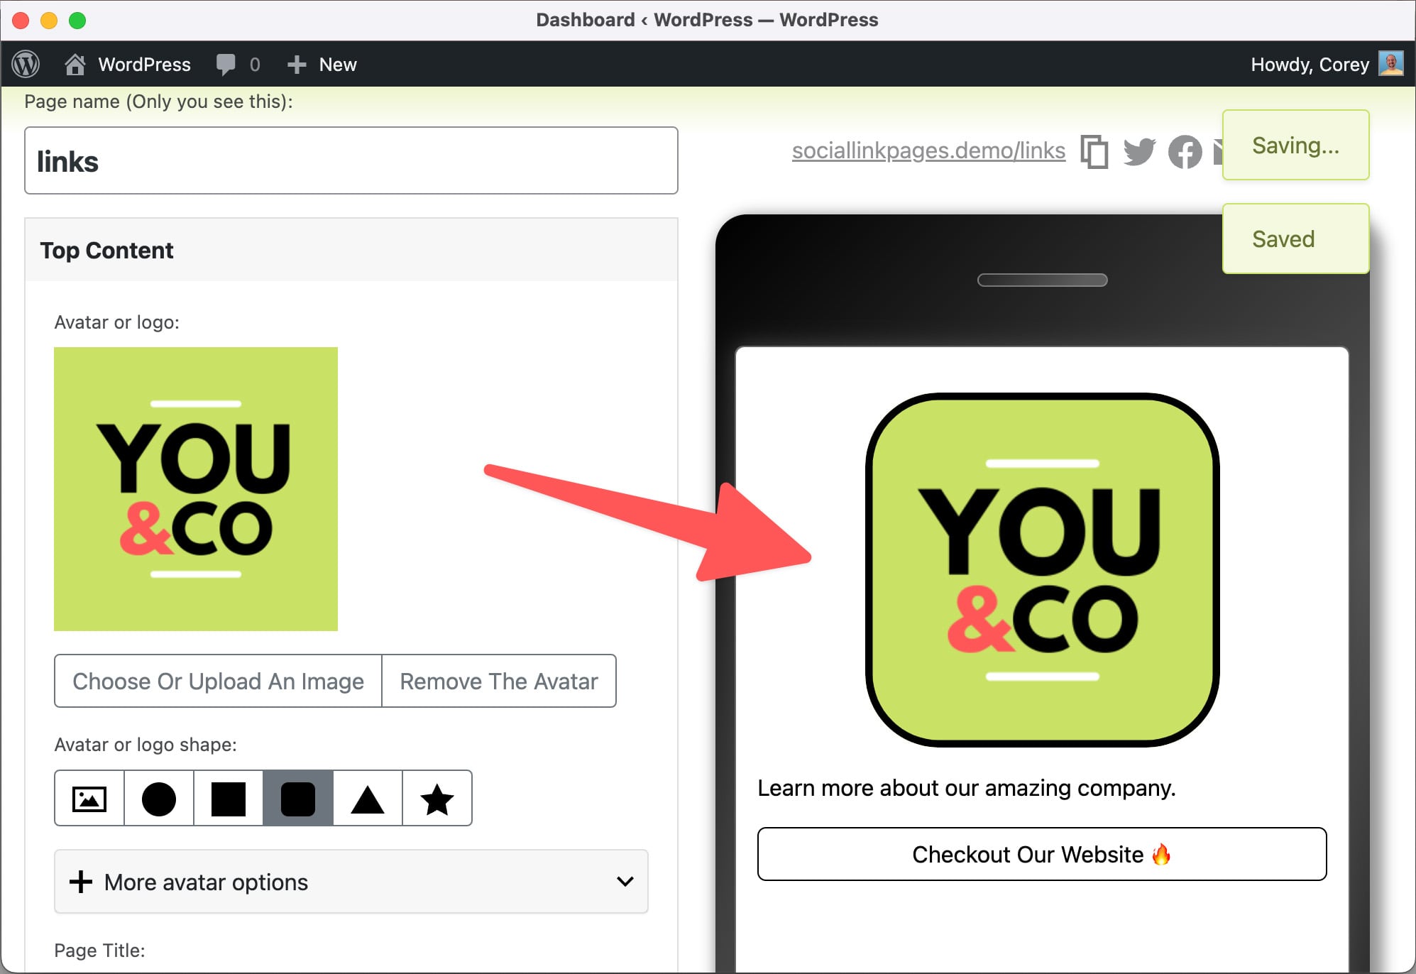
Task: Click the chevron on More avatar options
Action: coord(625,882)
